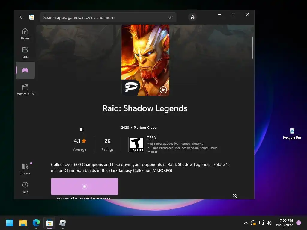Open the notification badge showing 2

[x=298, y=223]
